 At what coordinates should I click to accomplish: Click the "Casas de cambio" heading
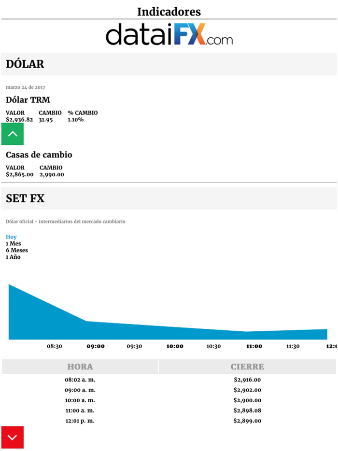(39, 155)
